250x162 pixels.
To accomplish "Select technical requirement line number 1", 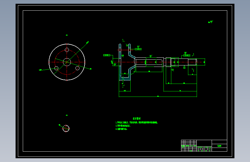I will (137, 123).
